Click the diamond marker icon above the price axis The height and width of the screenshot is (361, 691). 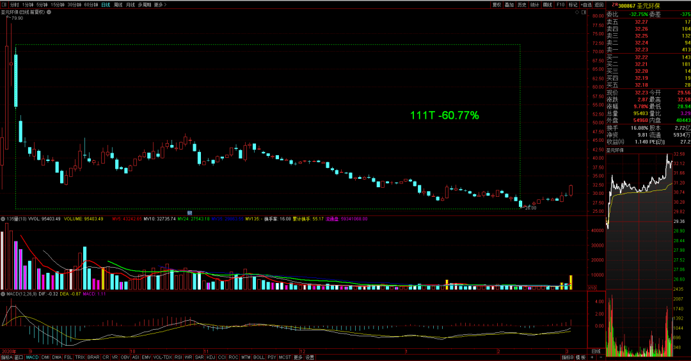click(x=577, y=12)
